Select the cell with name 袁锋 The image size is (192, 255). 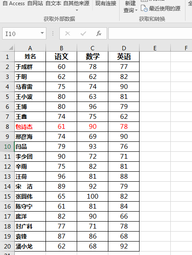30,236
